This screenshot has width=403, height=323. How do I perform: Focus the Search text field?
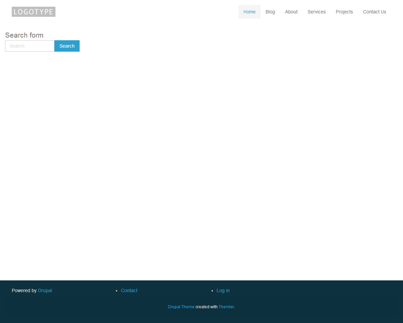[30, 46]
